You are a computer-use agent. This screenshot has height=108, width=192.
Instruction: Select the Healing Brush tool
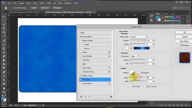coord(4,40)
